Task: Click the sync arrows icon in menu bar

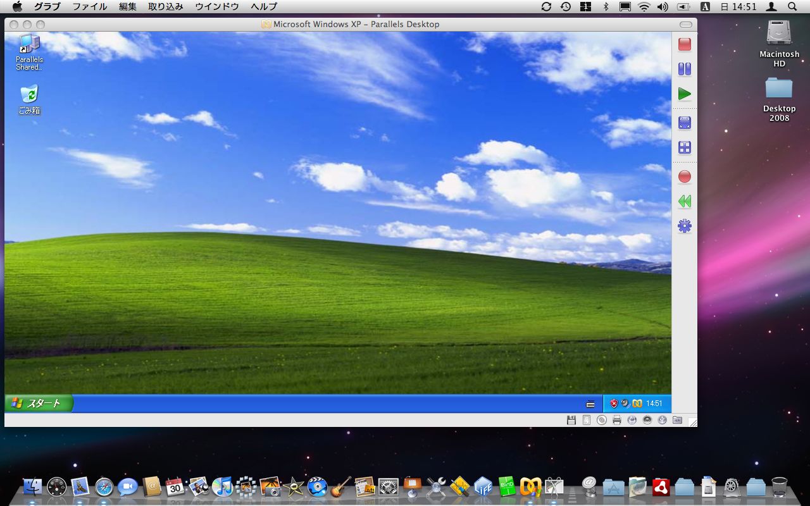Action: coord(547,7)
